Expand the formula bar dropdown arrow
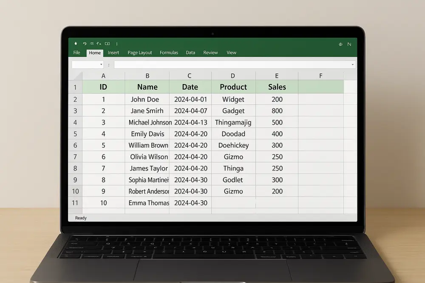The image size is (425, 283). pos(352,64)
